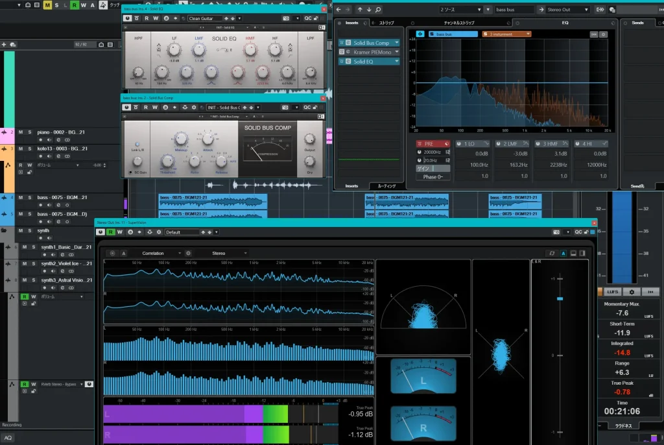664x445 pixels.
Task: Click the LUFS button
Action: pos(613,292)
